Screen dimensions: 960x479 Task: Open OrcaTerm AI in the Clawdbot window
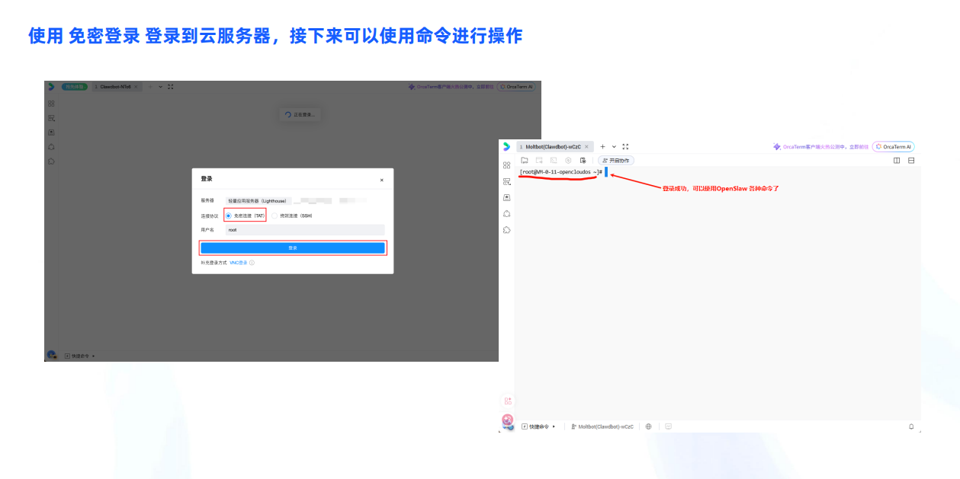click(x=516, y=87)
